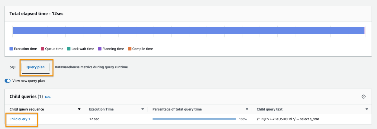This screenshot has width=377, height=129.
Task: Click the Lock wait time legend swatch
Action: tap(69, 49)
